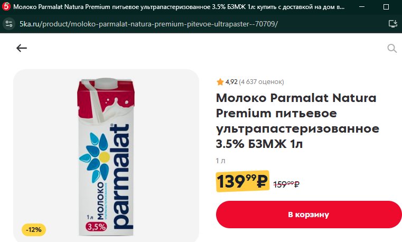Click the 4,92 rating value
The image size is (402, 242).
pos(231,82)
